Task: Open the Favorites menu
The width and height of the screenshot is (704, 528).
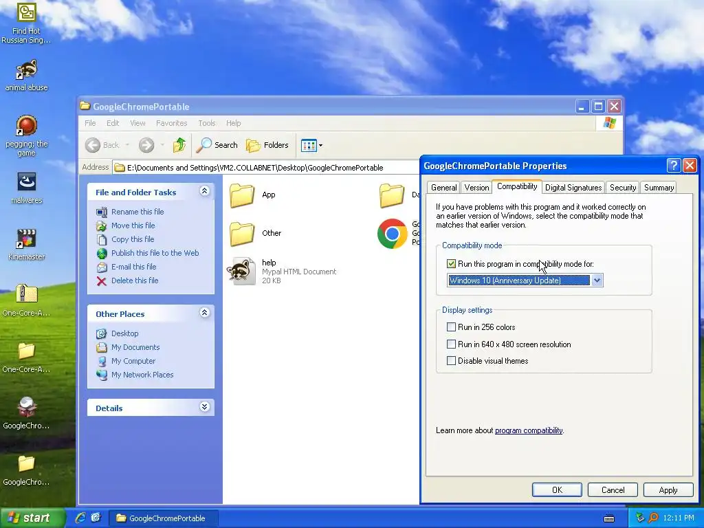Action: pyautogui.click(x=171, y=123)
